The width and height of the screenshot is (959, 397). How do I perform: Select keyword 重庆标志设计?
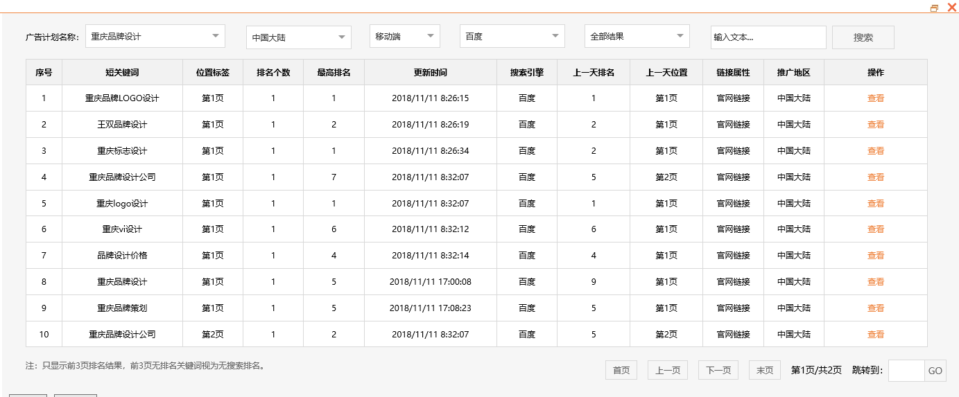coord(122,151)
